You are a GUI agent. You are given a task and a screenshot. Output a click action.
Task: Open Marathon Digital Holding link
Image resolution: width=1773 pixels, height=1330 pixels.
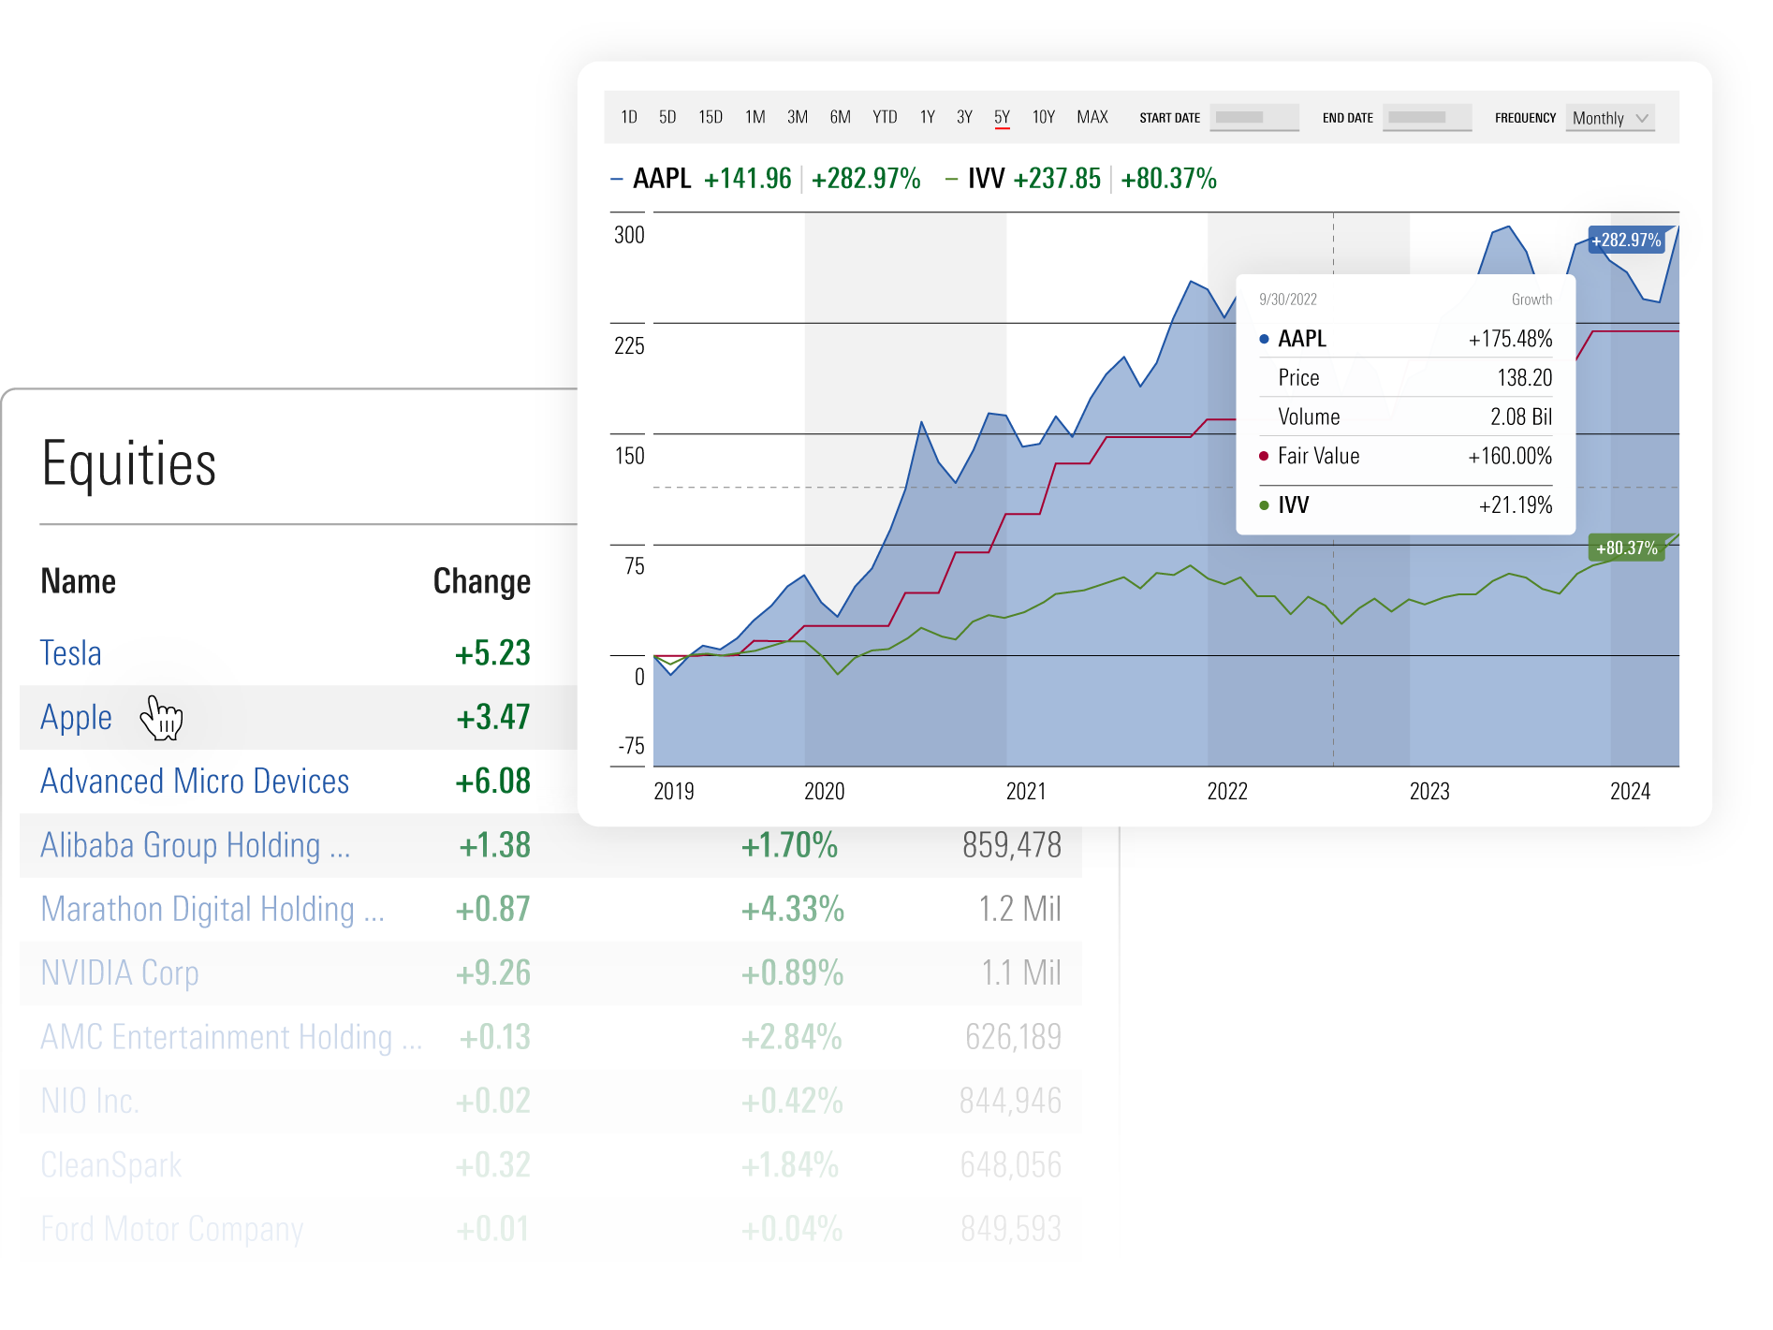click(212, 909)
